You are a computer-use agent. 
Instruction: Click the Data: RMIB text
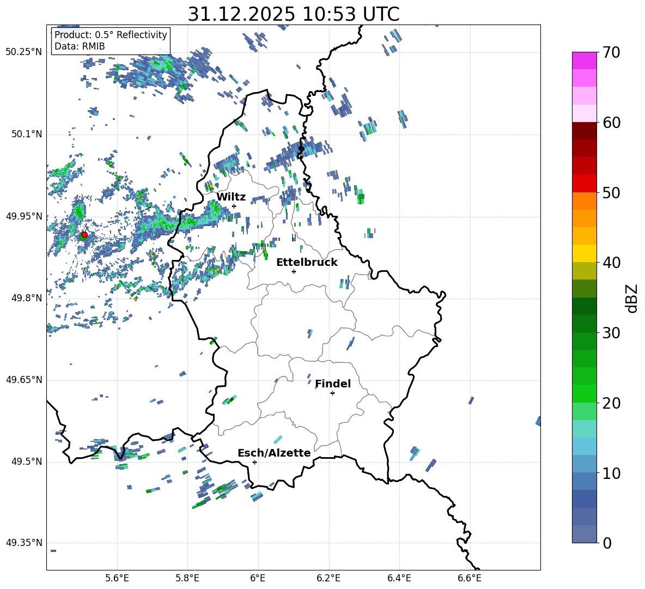pyautogui.click(x=80, y=46)
